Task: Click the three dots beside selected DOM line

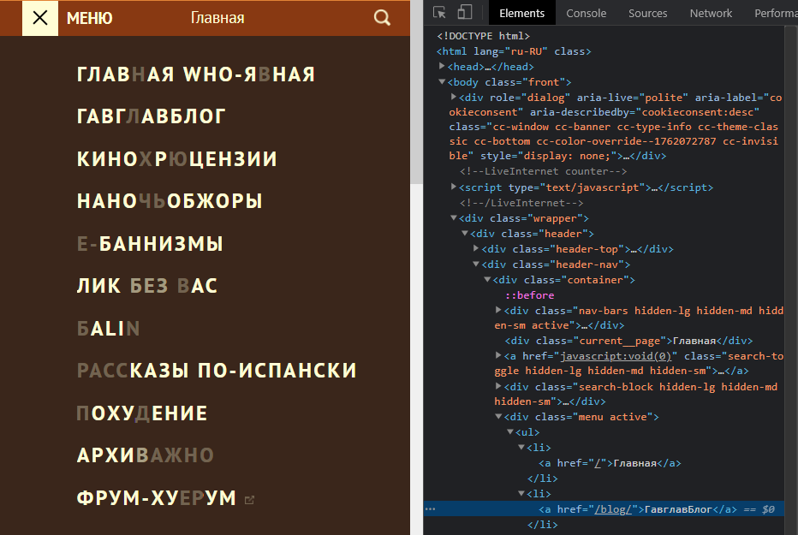Action: coord(431,509)
